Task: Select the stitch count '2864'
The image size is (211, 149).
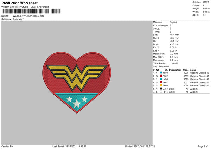Action: (x=165, y=85)
